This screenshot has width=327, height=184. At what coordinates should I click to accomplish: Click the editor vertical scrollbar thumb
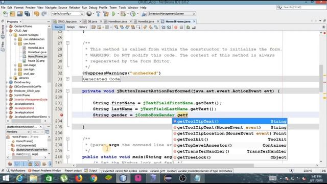click(321, 78)
